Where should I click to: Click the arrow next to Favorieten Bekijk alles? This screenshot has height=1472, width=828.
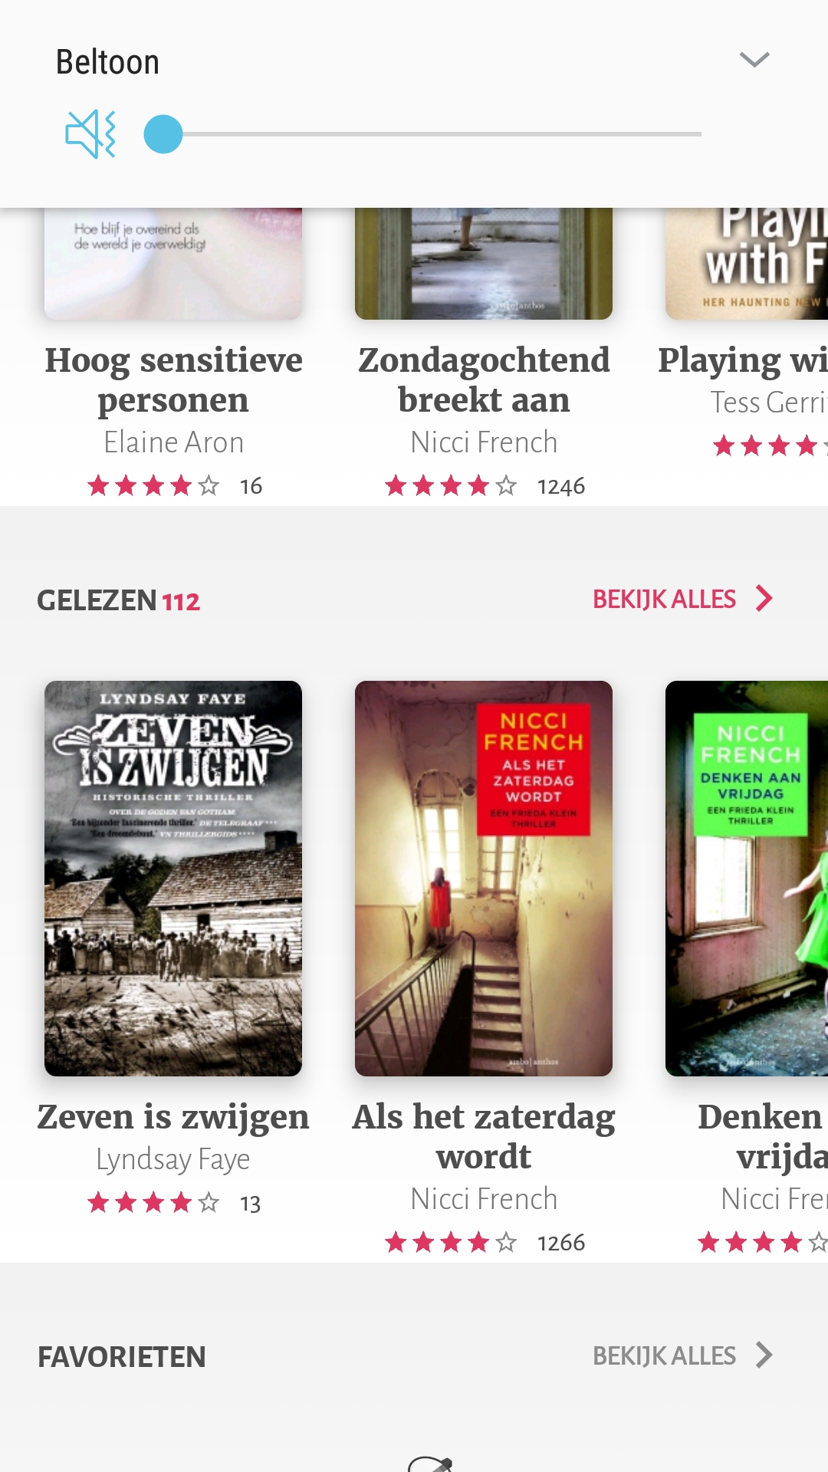[764, 1355]
